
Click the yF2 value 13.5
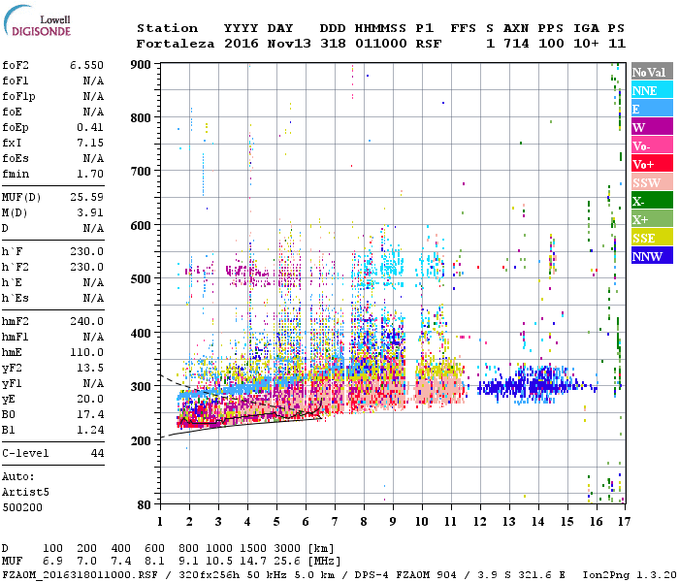point(90,368)
